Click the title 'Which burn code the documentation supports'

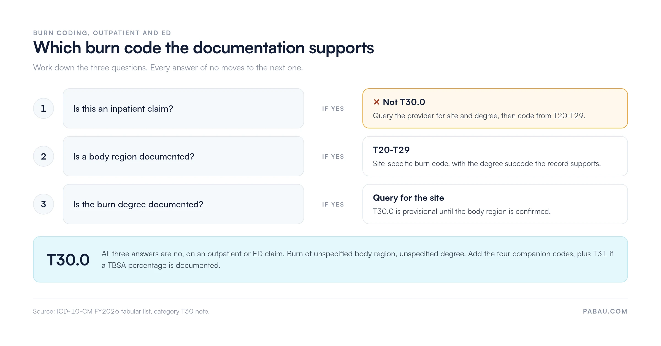[x=204, y=48]
